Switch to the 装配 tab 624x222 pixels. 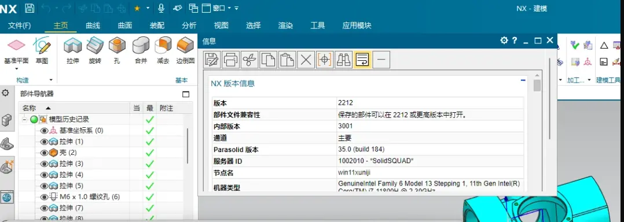tap(157, 25)
